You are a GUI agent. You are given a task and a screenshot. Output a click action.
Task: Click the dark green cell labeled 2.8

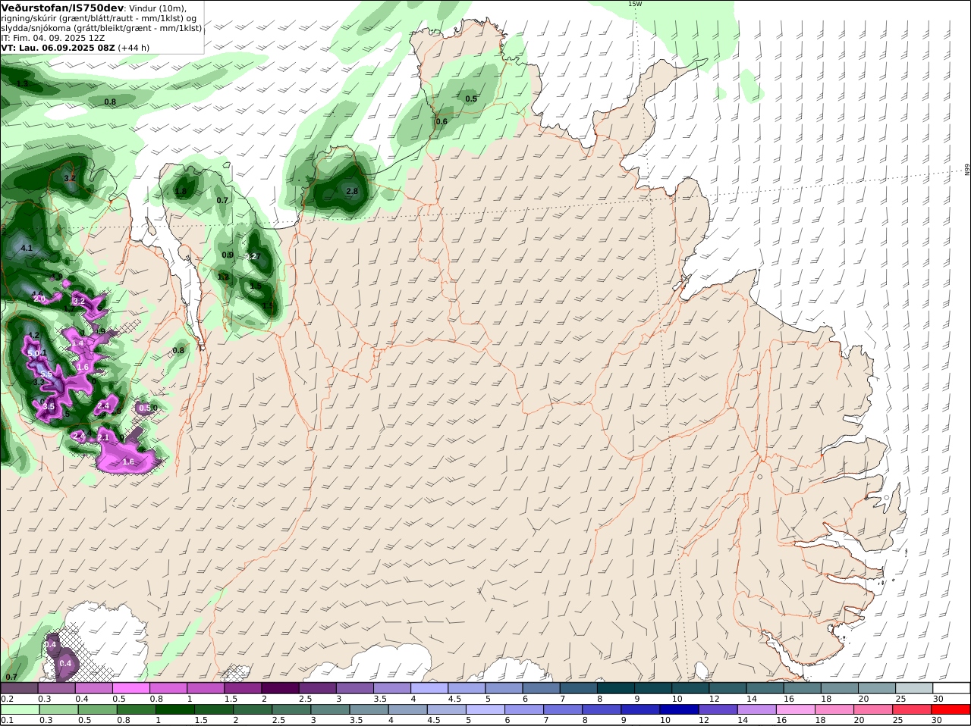(341, 187)
